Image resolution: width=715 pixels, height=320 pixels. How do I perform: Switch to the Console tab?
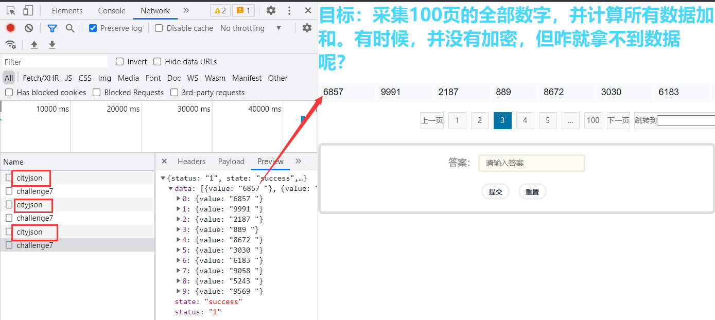pos(112,11)
